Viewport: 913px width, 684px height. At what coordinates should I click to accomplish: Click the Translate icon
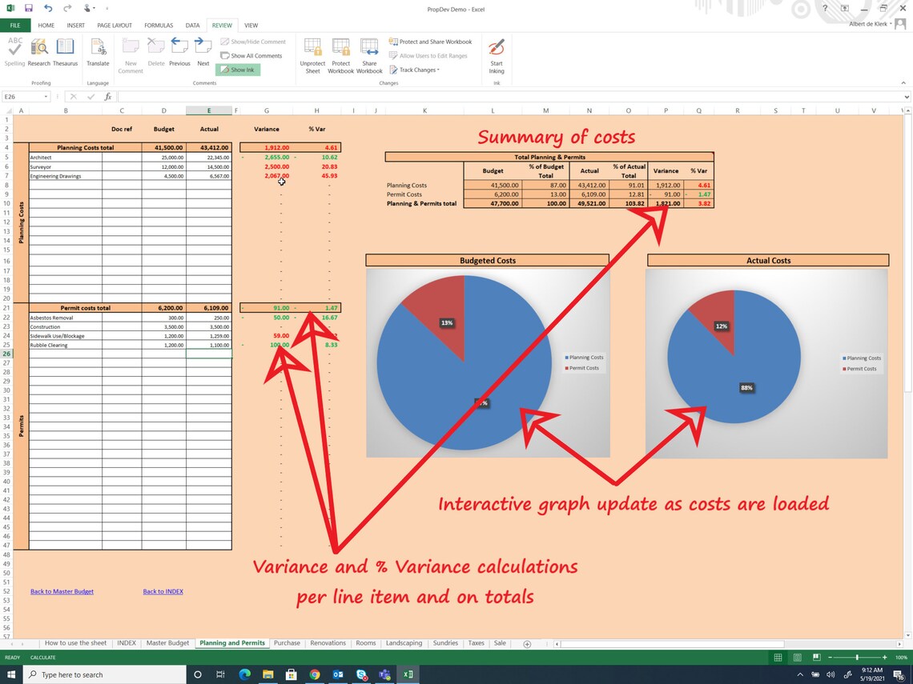tap(98, 51)
